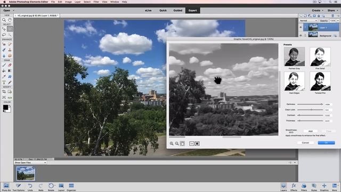The width and height of the screenshot is (341, 192).
Task: Select the Brush tool under Draw
Action: (x=4, y=65)
